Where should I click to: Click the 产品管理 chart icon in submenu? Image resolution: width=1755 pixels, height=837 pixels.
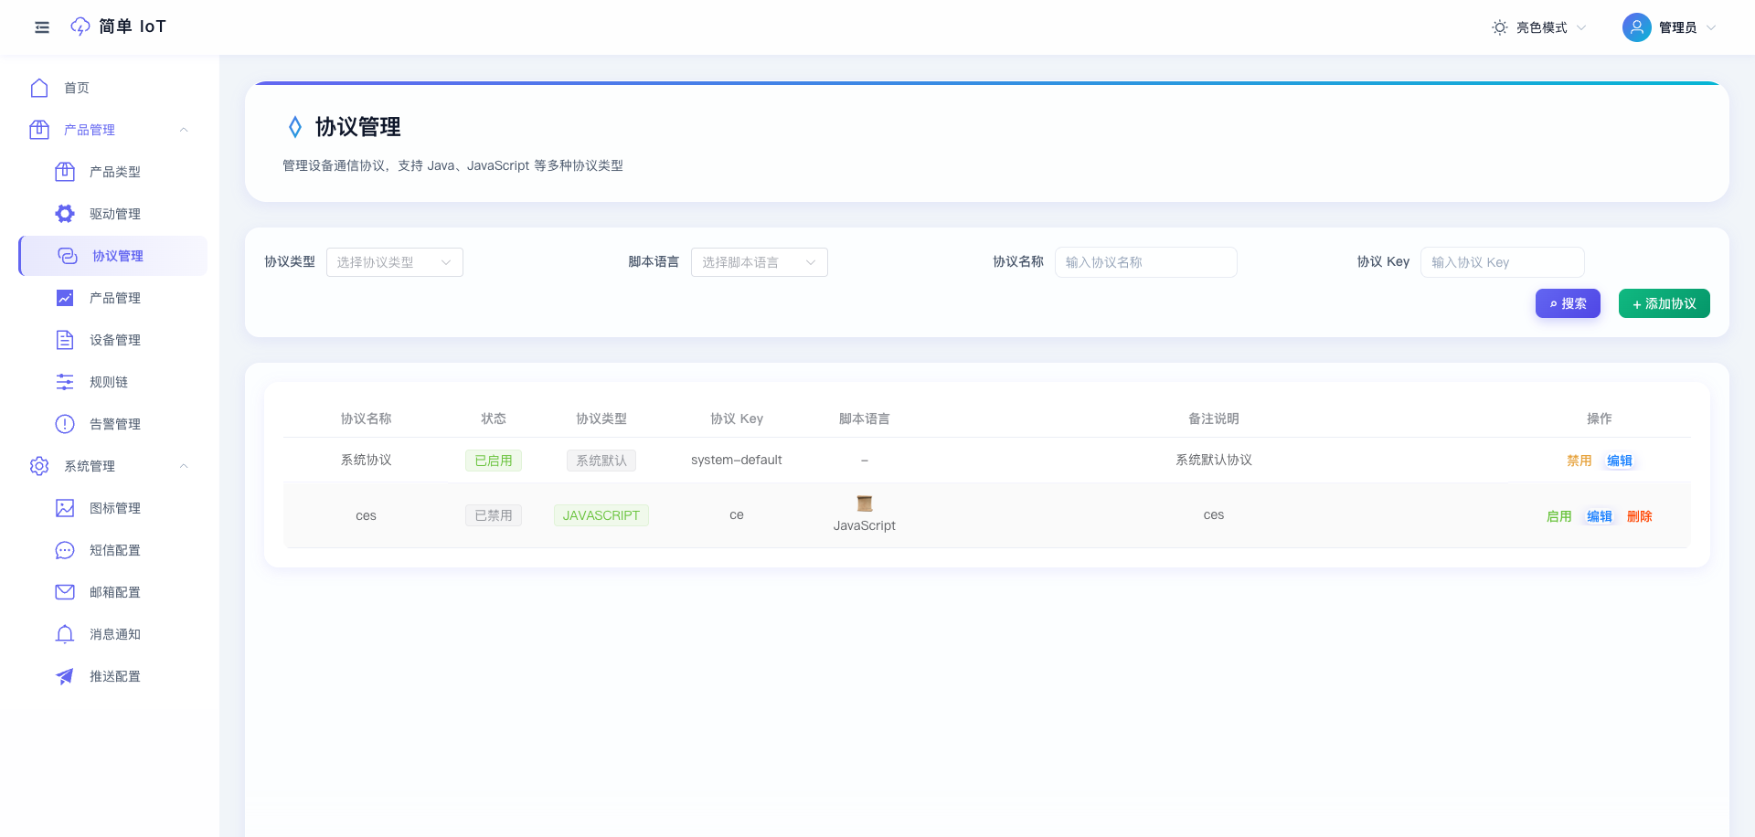tap(65, 298)
